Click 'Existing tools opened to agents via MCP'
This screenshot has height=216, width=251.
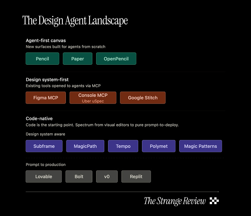(x=63, y=86)
